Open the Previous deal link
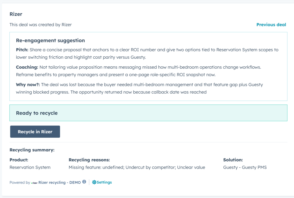This screenshot has height=198, width=294. [x=271, y=25]
